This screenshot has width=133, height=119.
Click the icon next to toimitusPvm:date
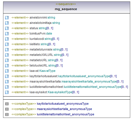click(x=7, y=34)
